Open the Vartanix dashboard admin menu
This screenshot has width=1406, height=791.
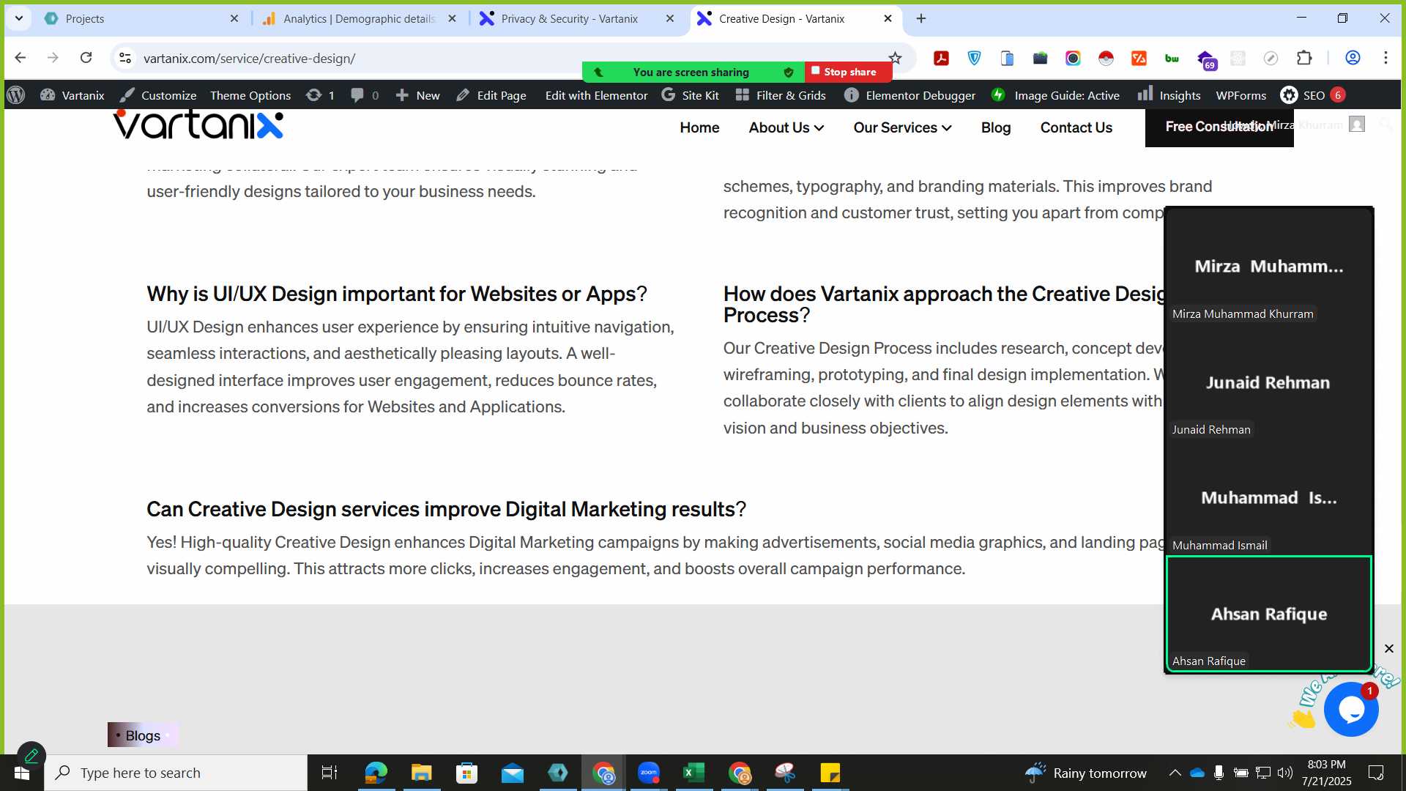(72, 95)
